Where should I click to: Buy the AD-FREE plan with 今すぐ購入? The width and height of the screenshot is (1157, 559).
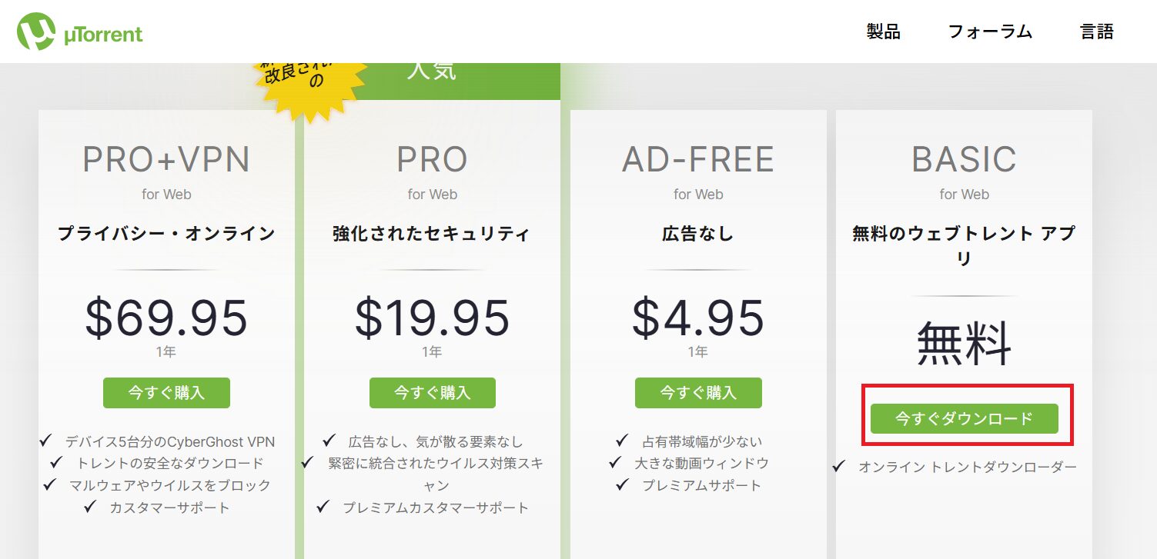coord(698,393)
